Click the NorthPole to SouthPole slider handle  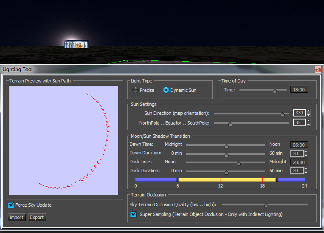coord(230,124)
